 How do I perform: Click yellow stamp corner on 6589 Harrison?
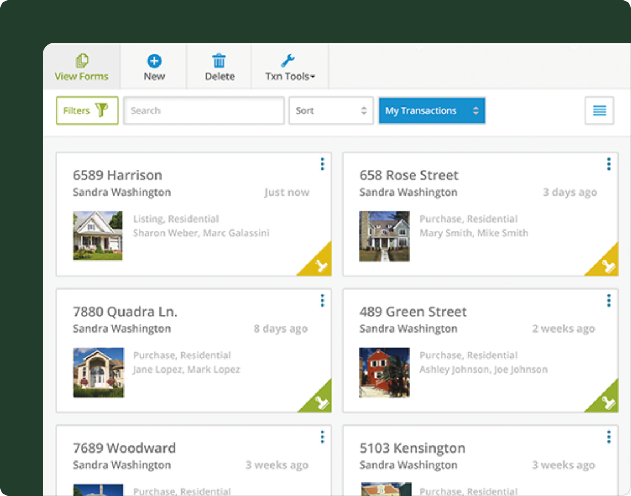pyautogui.click(x=320, y=264)
